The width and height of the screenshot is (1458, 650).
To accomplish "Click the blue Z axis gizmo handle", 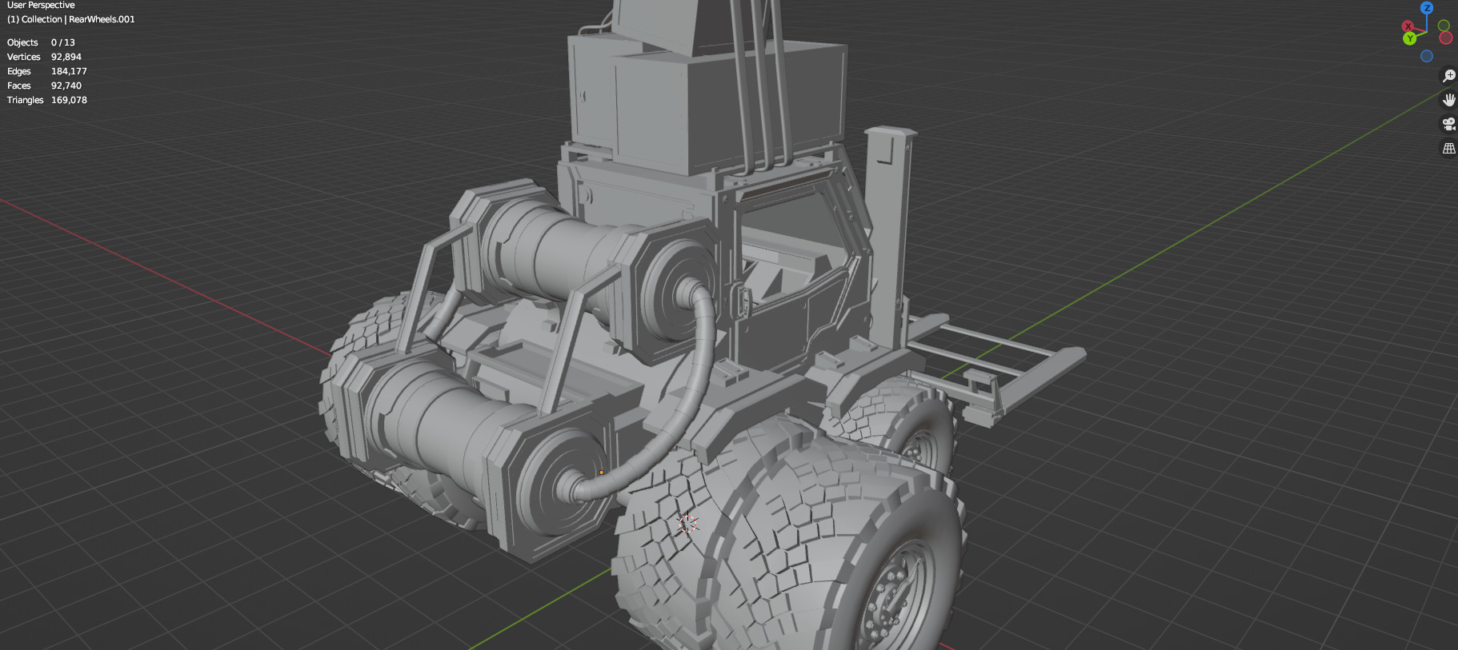I will coord(1427,8).
